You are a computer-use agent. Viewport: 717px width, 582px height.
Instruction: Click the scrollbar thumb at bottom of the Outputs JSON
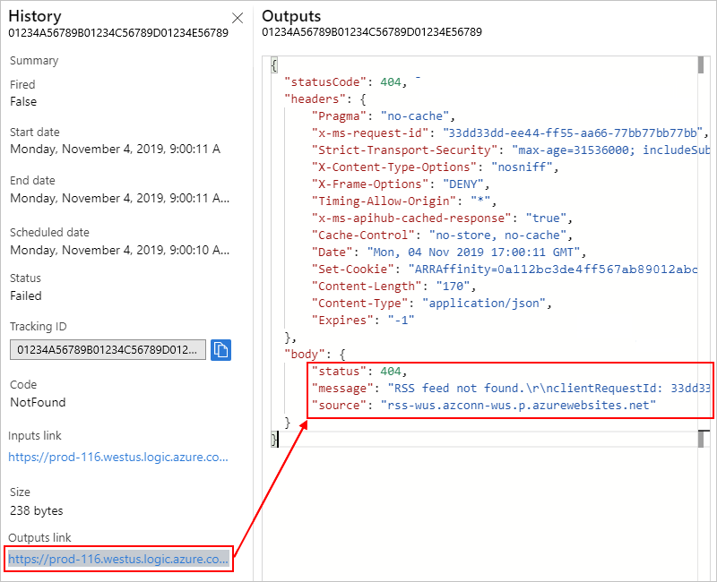tap(701, 440)
